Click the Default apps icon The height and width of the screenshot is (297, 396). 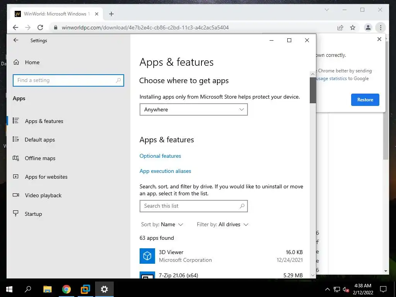click(x=15, y=139)
